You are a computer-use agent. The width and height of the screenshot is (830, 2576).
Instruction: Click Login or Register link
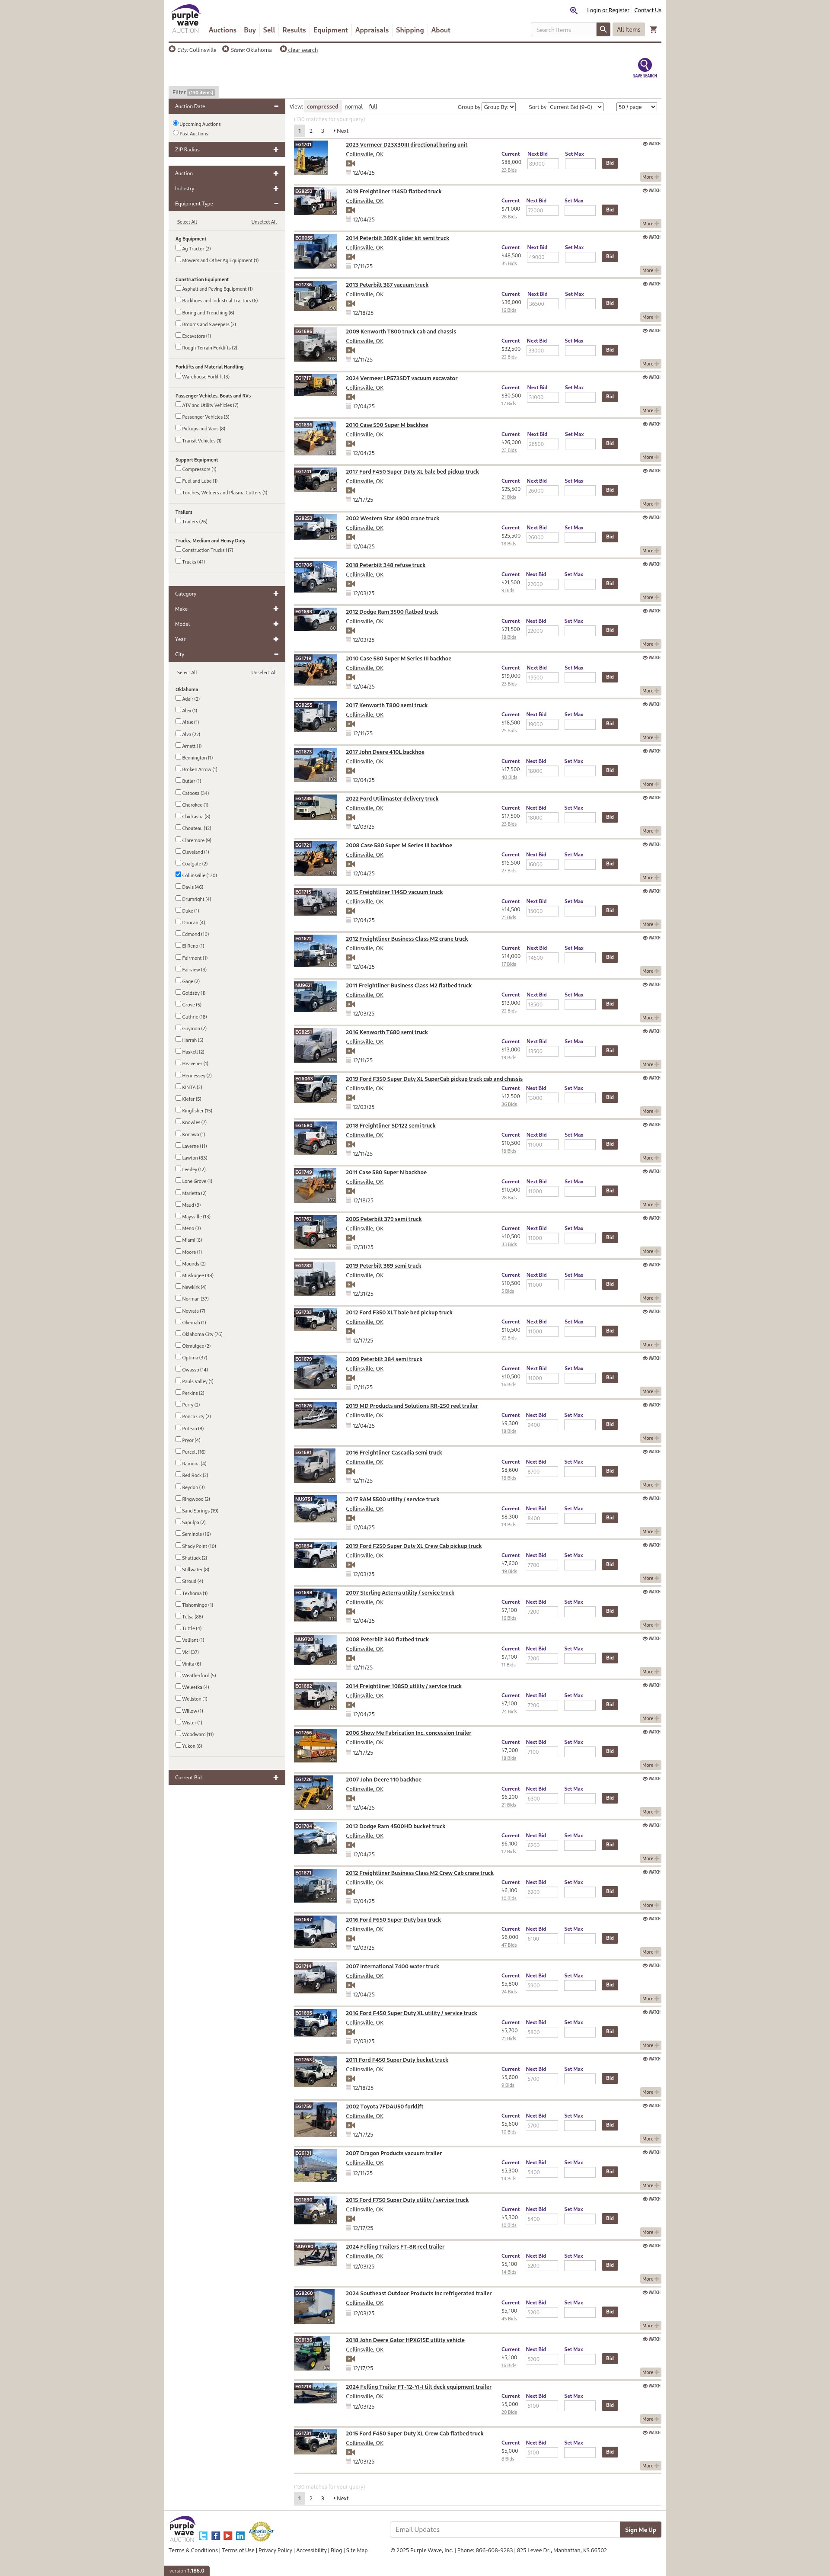point(608,10)
